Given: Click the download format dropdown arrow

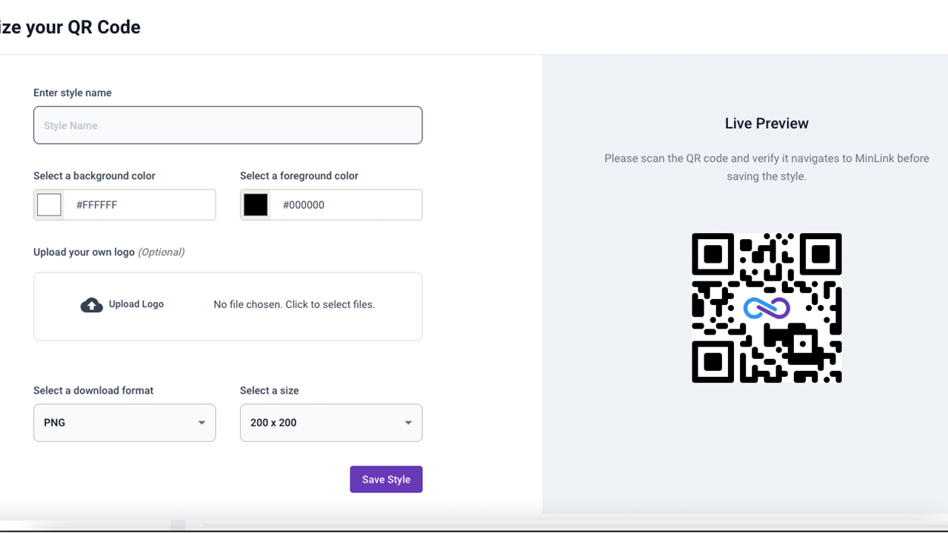Looking at the screenshot, I should click(201, 423).
